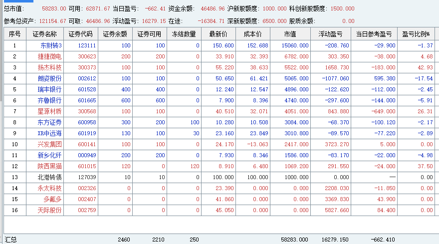
Task: Select the 陕西黑猫 stock name
Action: coord(49,166)
